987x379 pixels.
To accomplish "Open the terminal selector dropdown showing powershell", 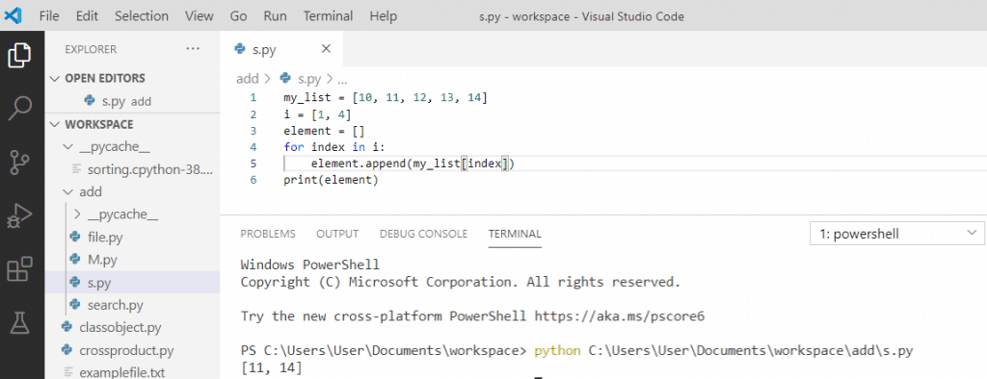I will pyautogui.click(x=897, y=235).
